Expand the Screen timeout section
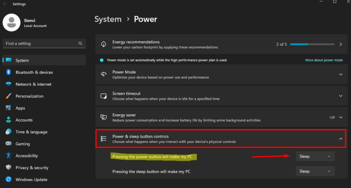The width and height of the screenshot is (351, 188). click(x=340, y=96)
